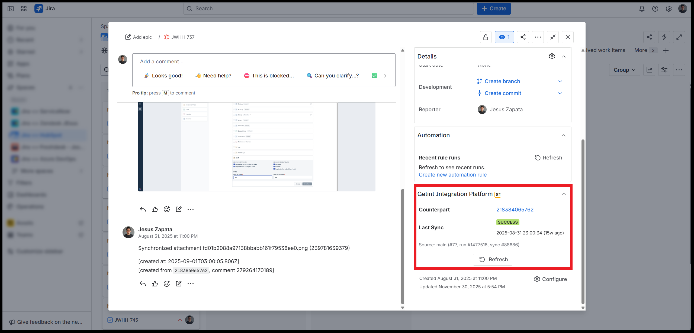Click the lock restrictions icon
Image resolution: width=694 pixels, height=333 pixels.
(x=486, y=37)
